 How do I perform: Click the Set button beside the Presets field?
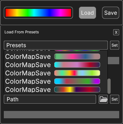click(x=114, y=45)
